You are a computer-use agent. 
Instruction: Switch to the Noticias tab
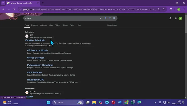[65, 25]
